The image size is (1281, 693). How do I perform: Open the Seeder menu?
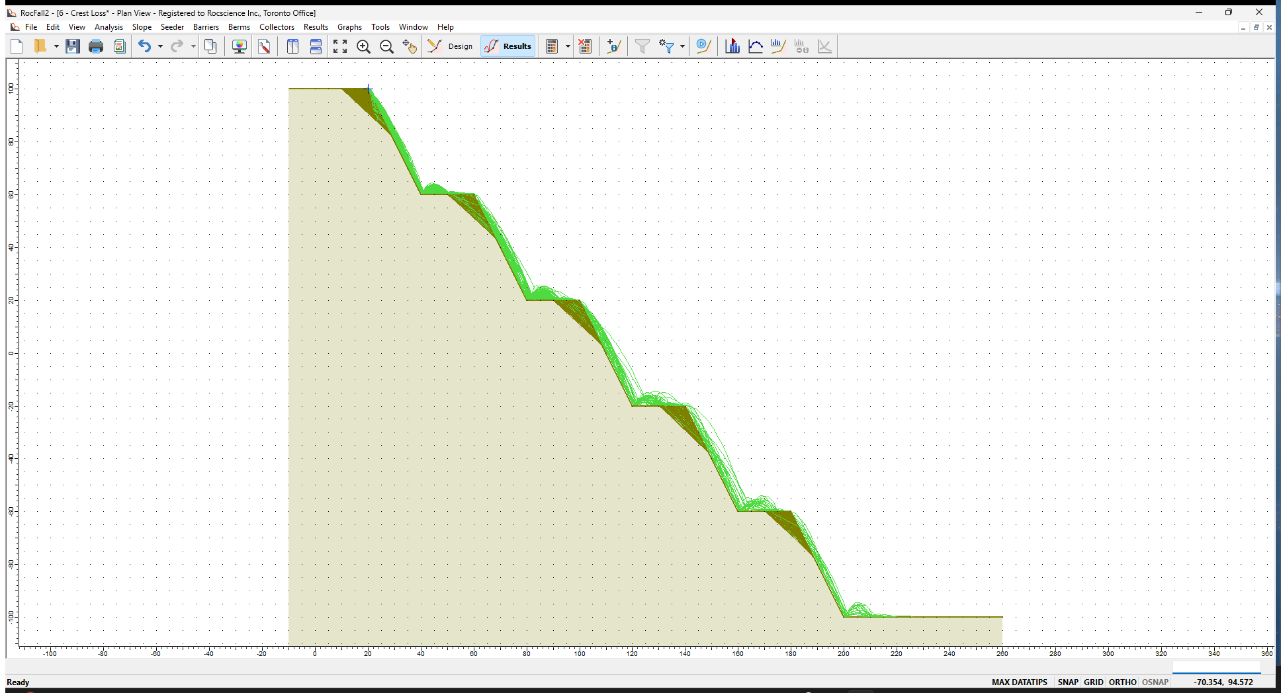172,27
